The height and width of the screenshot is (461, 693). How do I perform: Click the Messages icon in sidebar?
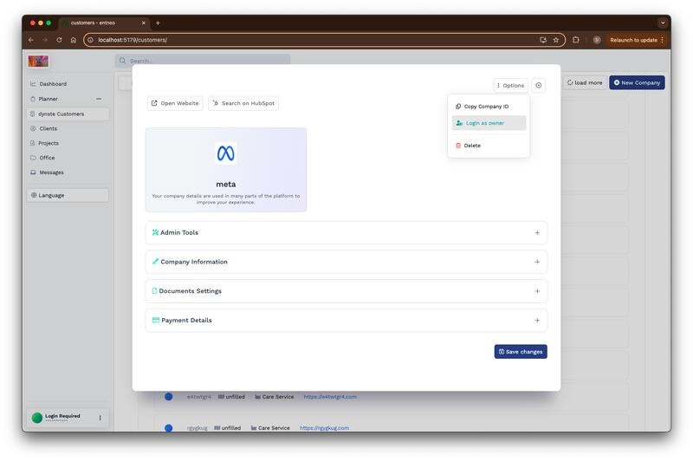[x=33, y=172]
